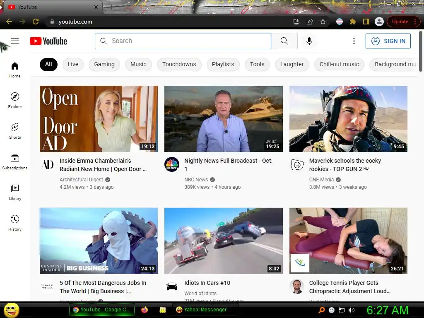The height and width of the screenshot is (318, 424).
Task: Click the World of Idiots car avatar
Action: tap(172, 287)
